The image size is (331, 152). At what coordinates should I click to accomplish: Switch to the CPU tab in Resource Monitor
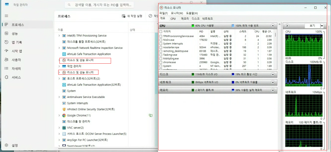click(x=173, y=19)
